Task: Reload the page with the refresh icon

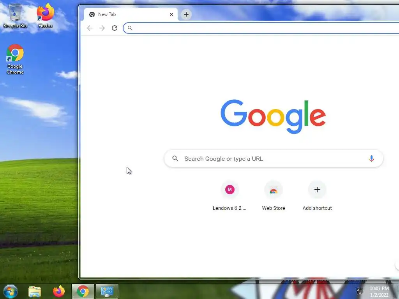Action: [x=115, y=28]
